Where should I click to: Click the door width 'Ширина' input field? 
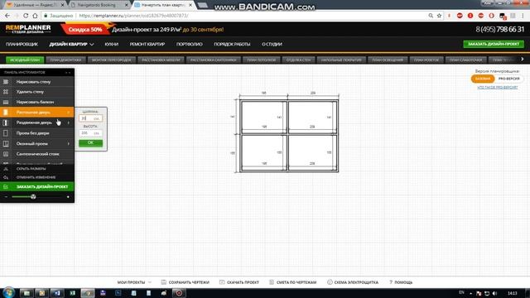tap(90, 118)
